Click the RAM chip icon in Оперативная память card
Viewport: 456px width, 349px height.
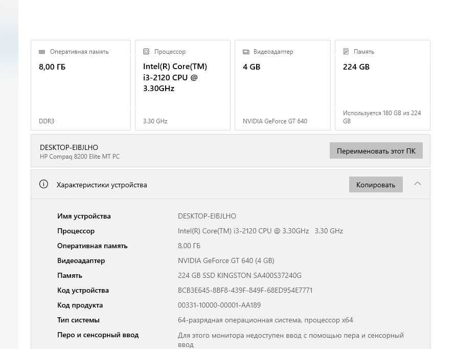pos(42,52)
